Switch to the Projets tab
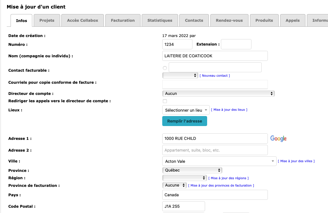328x213 pixels. [47, 21]
